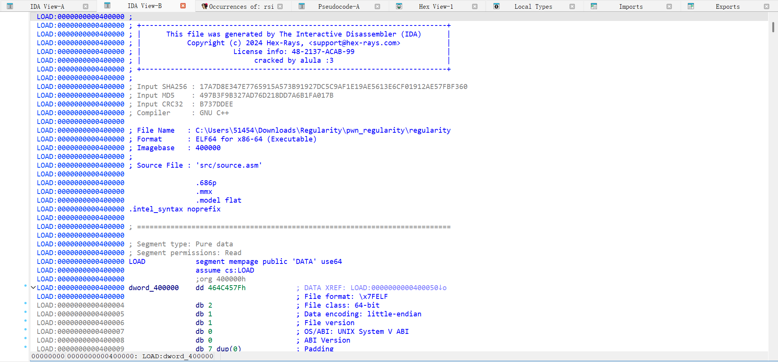
Task: Close the Occurrences of: rsi tab
Action: pos(280,6)
